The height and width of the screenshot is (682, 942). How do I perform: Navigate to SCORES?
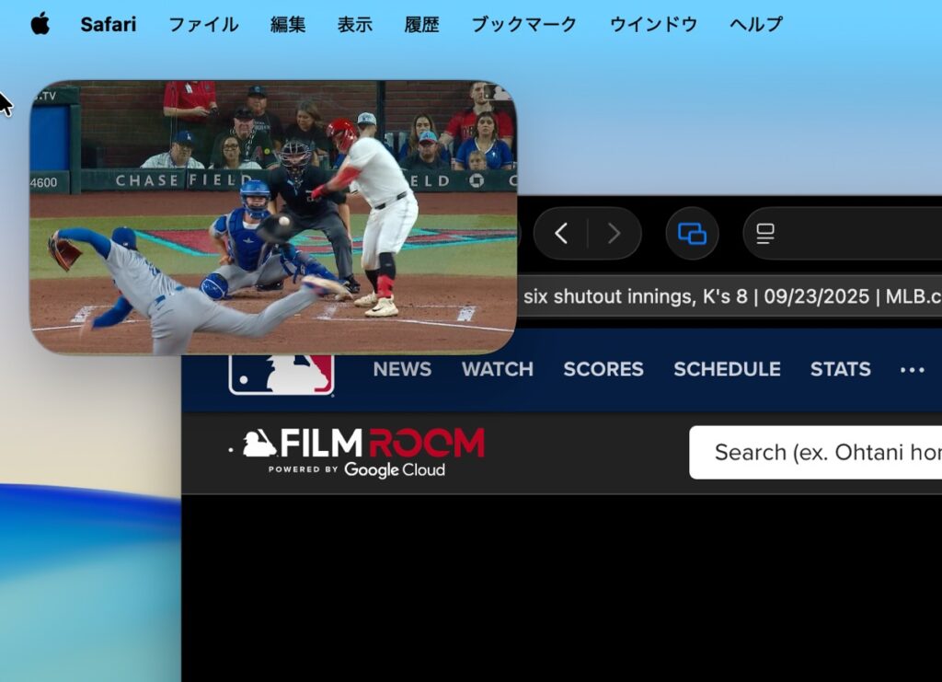(603, 369)
